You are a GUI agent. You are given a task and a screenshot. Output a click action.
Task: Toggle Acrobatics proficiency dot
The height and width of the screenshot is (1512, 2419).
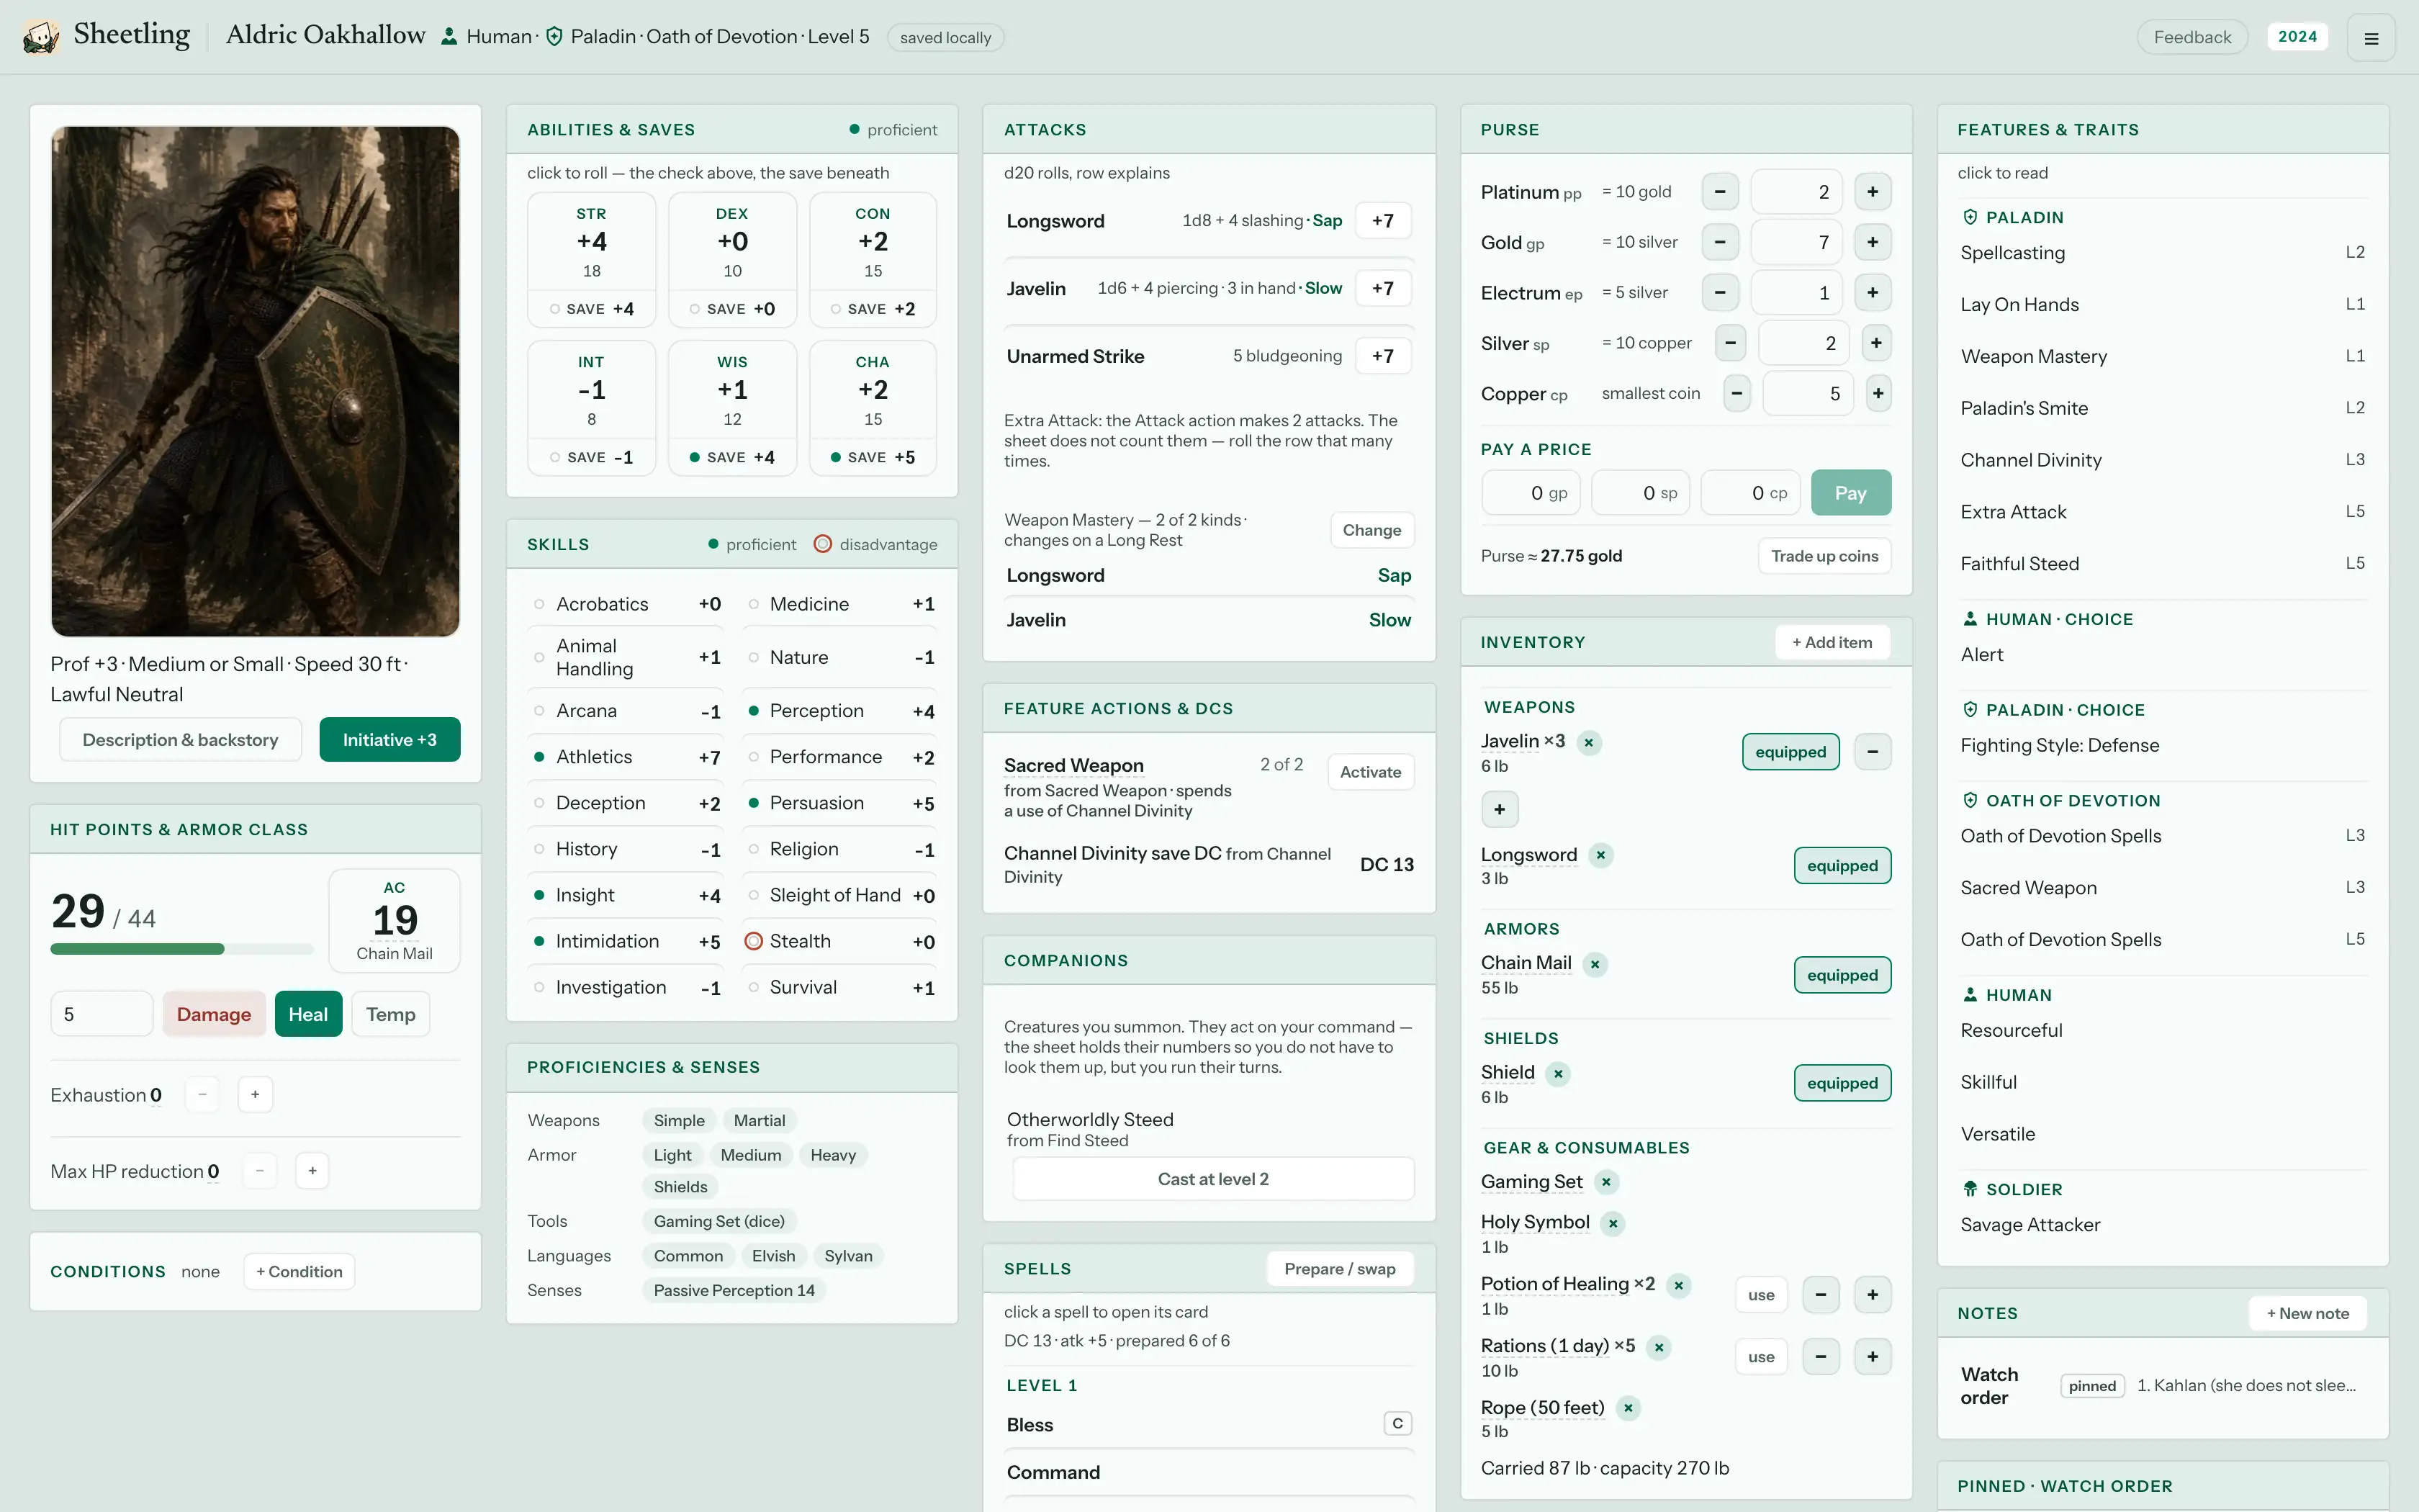pyautogui.click(x=539, y=604)
